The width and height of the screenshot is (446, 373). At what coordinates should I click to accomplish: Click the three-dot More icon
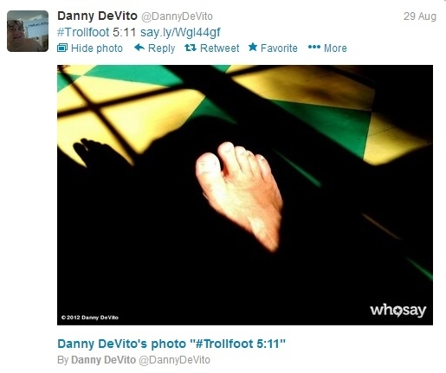click(314, 47)
